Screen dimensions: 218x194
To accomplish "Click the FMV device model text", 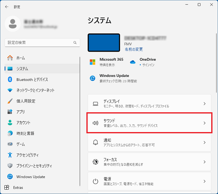I will (128, 44).
